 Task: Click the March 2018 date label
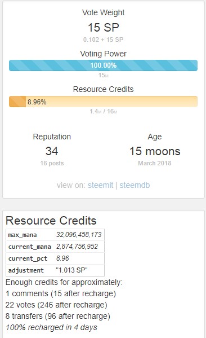pos(155,163)
